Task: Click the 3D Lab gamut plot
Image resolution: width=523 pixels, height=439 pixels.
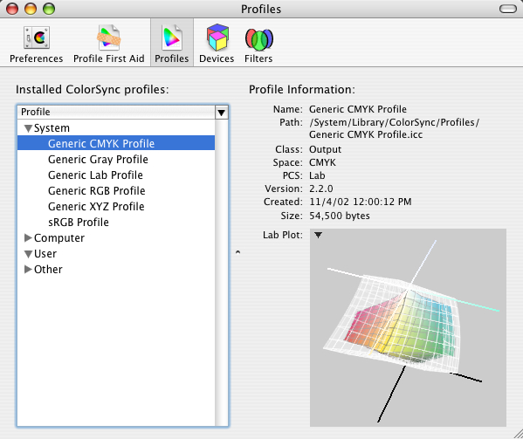Action: [x=408, y=327]
